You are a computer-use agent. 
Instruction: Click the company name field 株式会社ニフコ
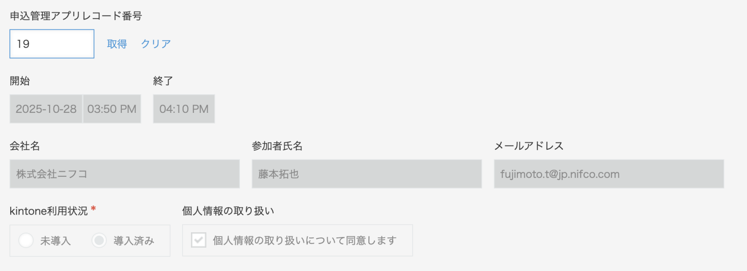pyautogui.click(x=125, y=174)
